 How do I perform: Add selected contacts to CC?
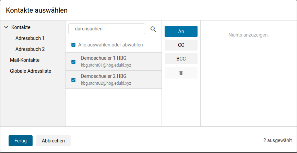point(181,45)
